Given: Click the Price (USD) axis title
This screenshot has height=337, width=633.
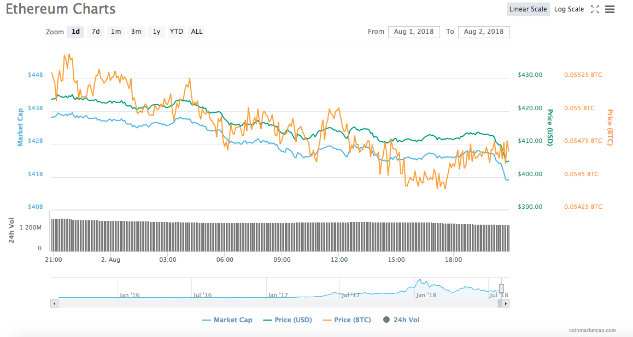Looking at the screenshot, I should (x=549, y=127).
